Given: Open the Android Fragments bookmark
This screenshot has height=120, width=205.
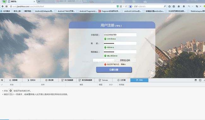Looking at the screenshot, I should [87, 11].
